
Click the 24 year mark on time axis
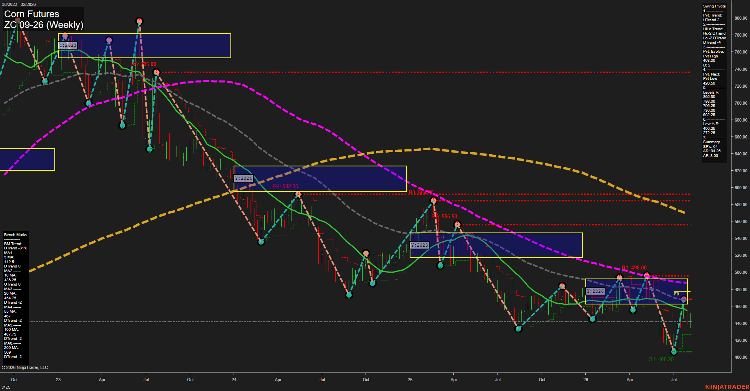tap(234, 380)
